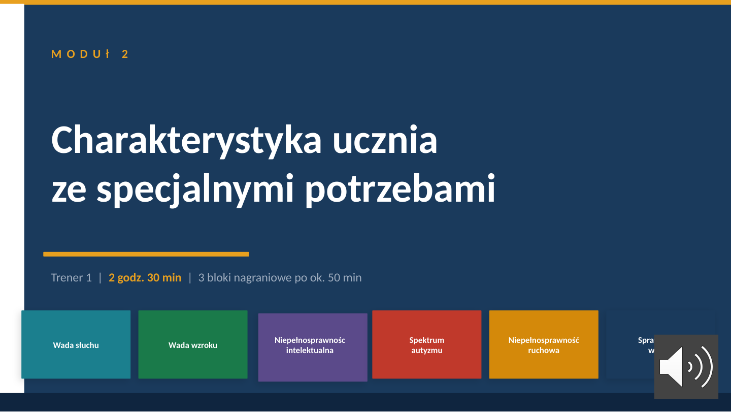The height and width of the screenshot is (412, 731).
Task: Click the separator before 3 bloki nagraniowe
Action: 190,277
